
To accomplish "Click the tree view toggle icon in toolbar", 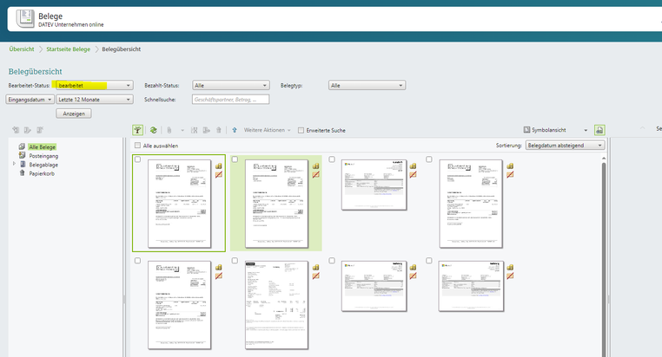I will (x=138, y=130).
